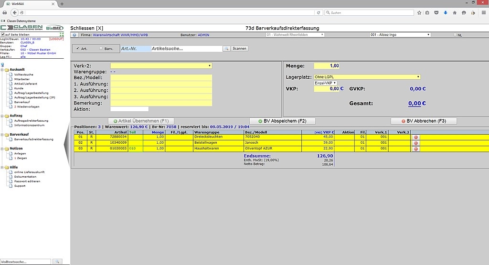Remove position 03 Olivenopf AZUR red icon

pyautogui.click(x=416, y=149)
